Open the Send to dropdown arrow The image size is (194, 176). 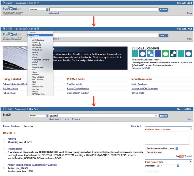click(141, 126)
